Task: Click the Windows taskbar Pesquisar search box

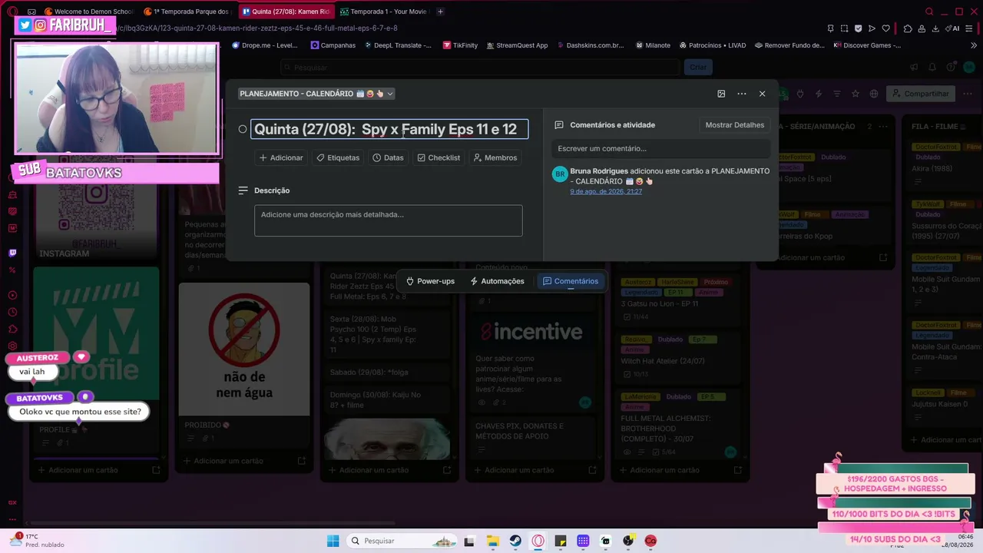Action: [402, 541]
